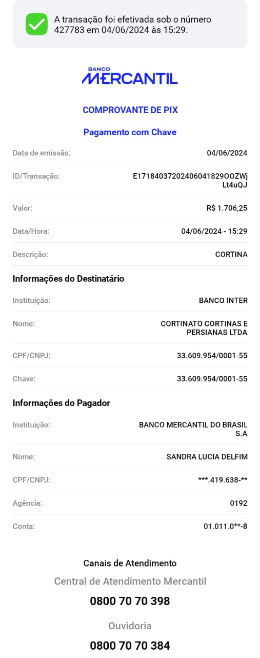Tap the Ouvidoria number 0800 70 70 384

tap(130, 645)
